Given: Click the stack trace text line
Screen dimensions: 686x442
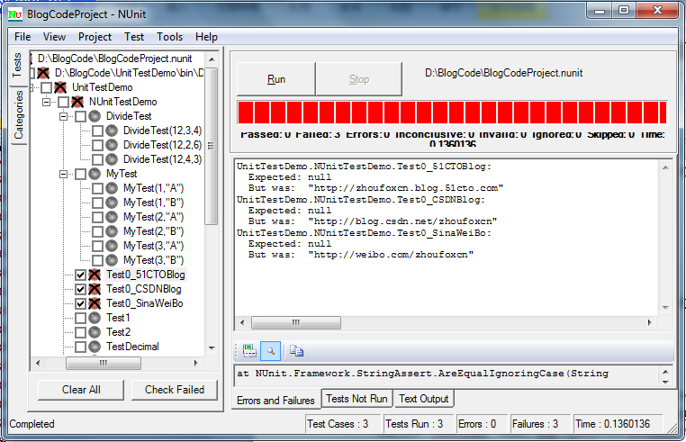Looking at the screenshot, I should [422, 374].
